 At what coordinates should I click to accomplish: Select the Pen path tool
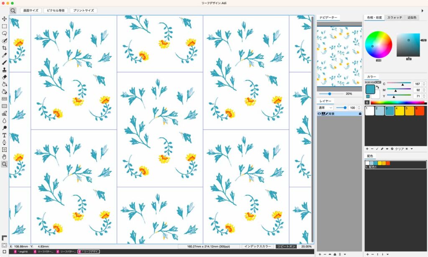click(4, 142)
